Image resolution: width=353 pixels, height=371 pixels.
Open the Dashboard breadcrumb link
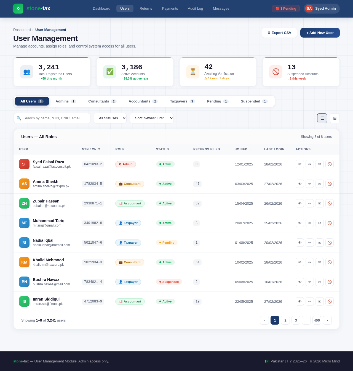[x=22, y=30]
